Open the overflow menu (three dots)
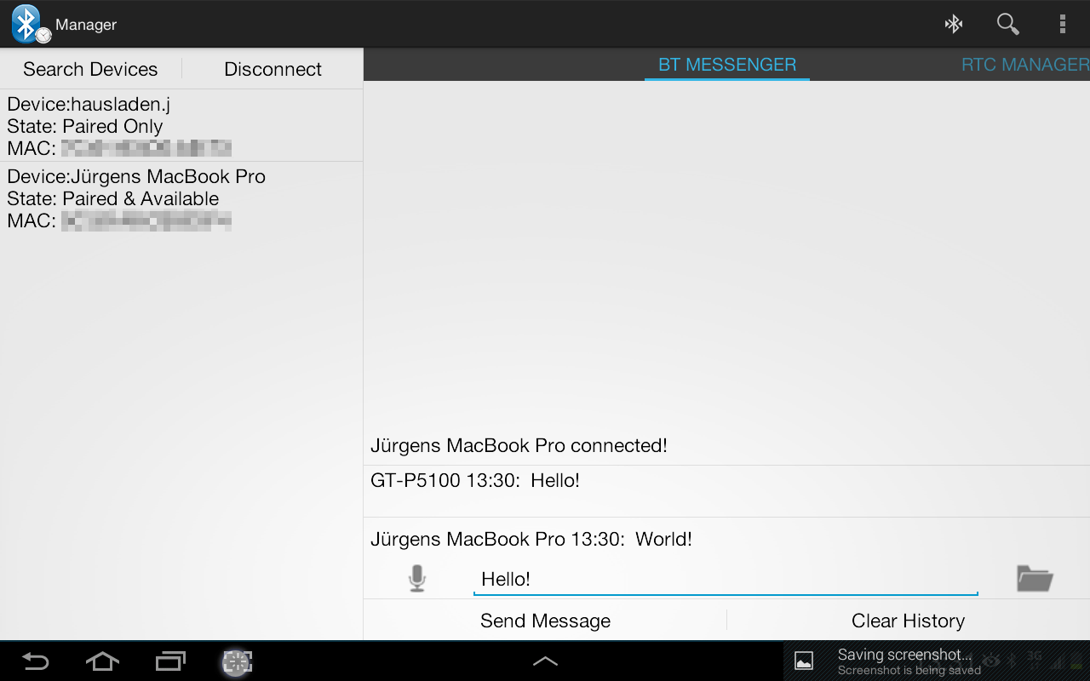1090x681 pixels. coord(1063,24)
